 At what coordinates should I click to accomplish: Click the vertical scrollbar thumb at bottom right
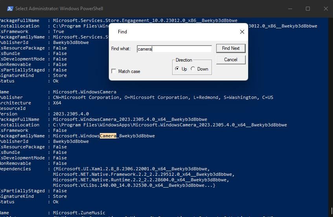[331, 211]
